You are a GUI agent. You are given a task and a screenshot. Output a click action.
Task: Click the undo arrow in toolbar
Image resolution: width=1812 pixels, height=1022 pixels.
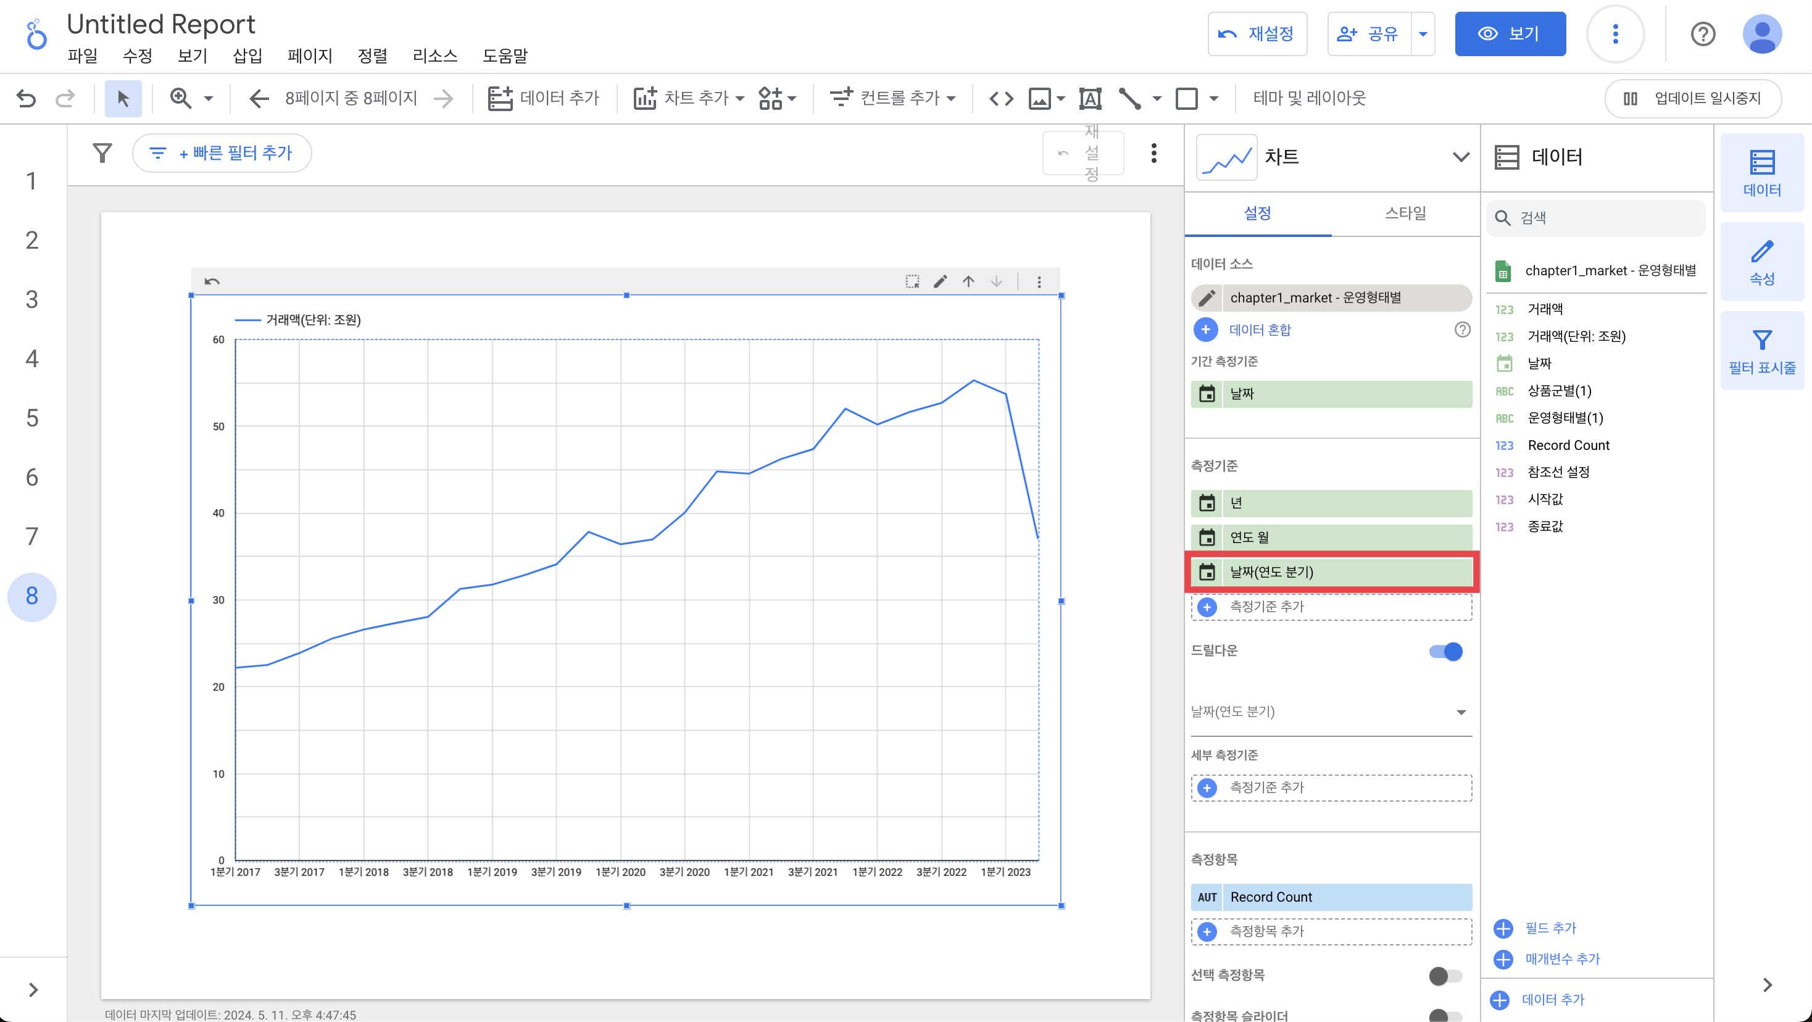tap(26, 99)
